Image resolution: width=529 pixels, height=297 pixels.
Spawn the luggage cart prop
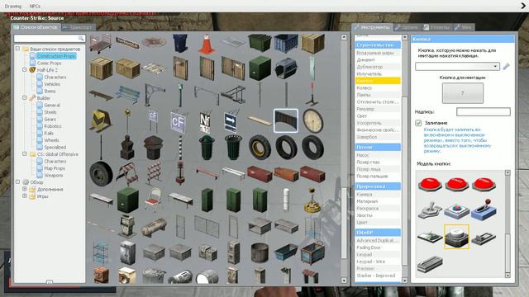pyautogui.click(x=101, y=43)
